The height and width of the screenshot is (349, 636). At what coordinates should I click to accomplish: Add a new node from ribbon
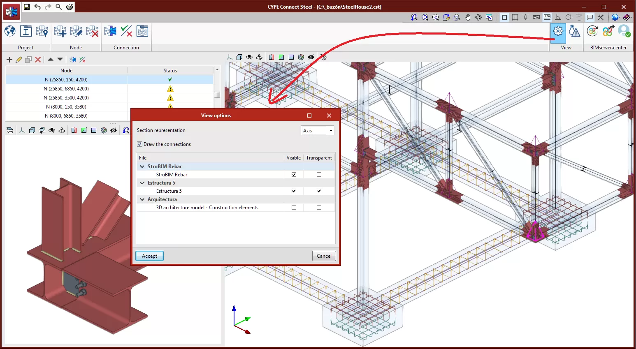[60, 31]
